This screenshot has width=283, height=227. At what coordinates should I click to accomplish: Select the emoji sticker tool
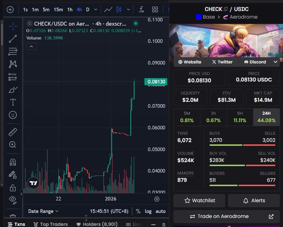12,115
